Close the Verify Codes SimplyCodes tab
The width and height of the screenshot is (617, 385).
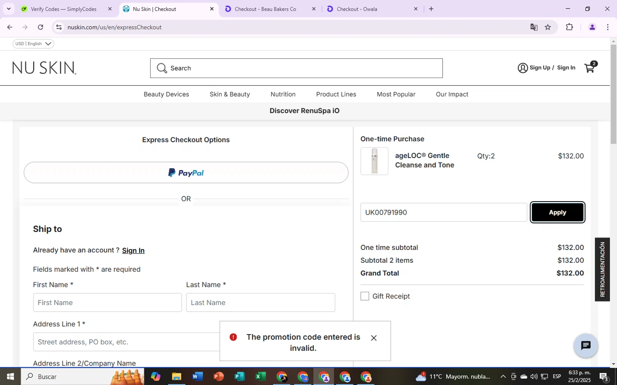[x=110, y=9]
